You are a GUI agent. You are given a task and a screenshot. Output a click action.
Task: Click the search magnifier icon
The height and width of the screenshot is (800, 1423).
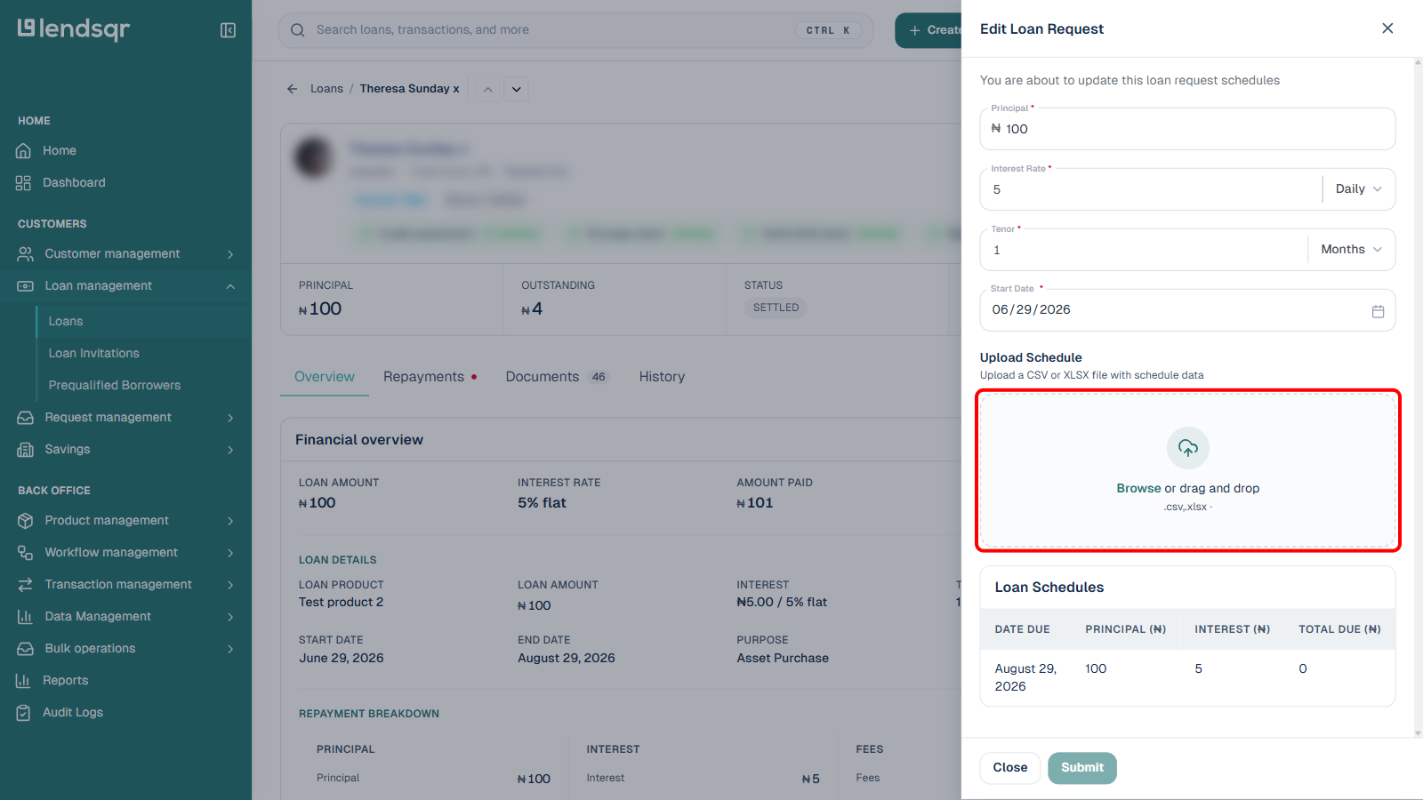tap(298, 30)
